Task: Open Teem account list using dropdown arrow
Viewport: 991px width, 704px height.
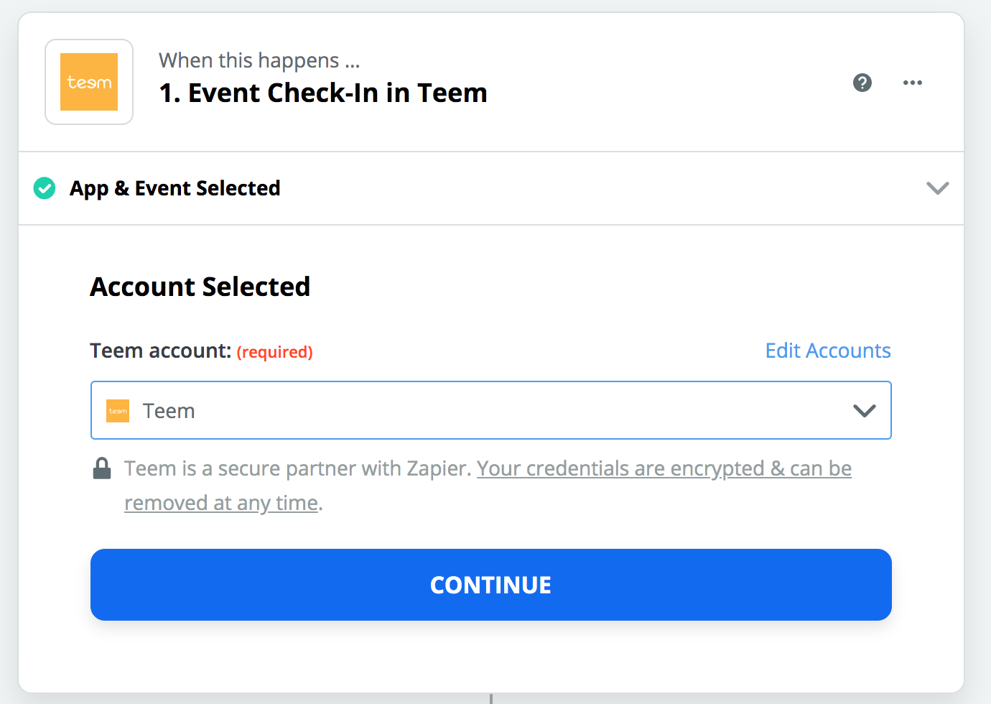Action: pyautogui.click(x=864, y=411)
